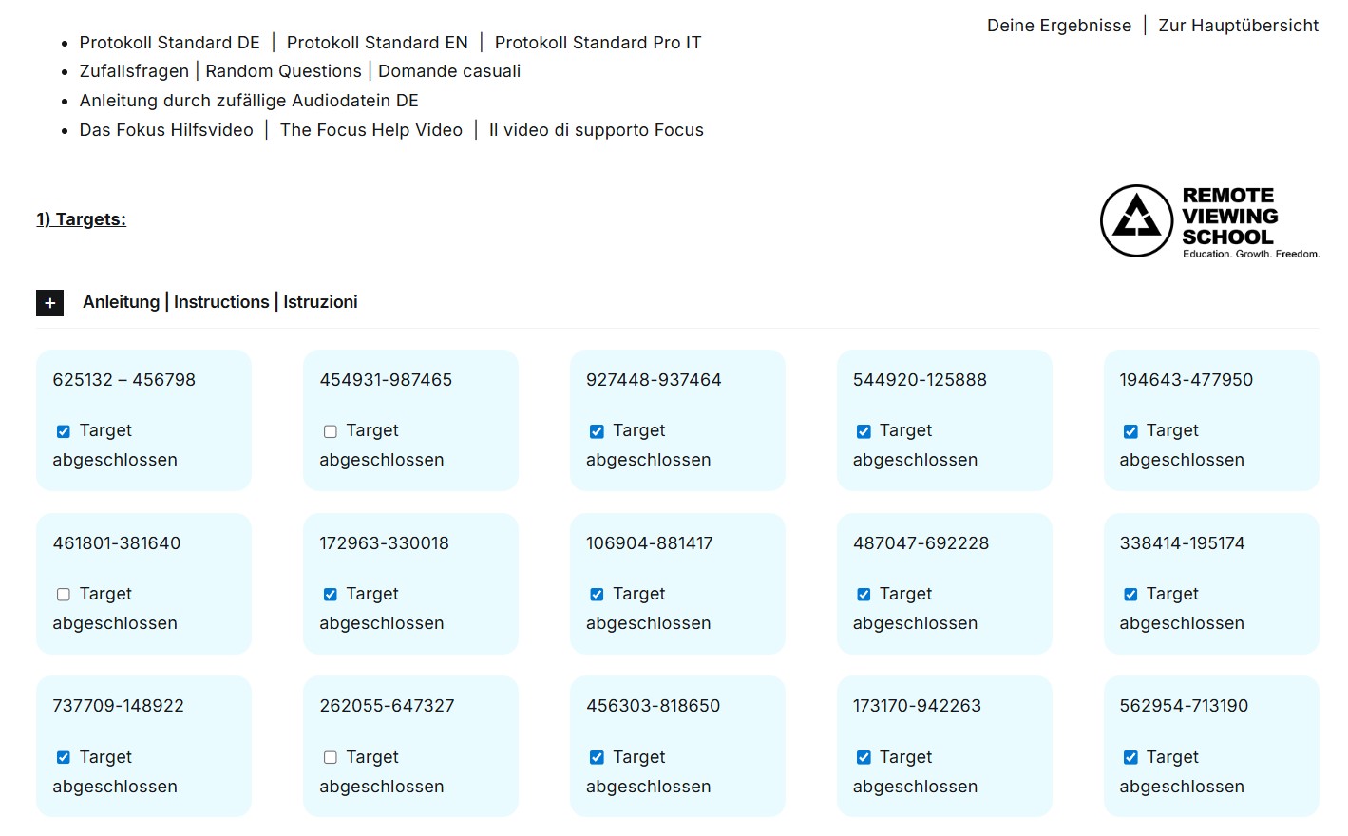Expand instructions with the plus icon
The width and height of the screenshot is (1348, 836).
(49, 303)
